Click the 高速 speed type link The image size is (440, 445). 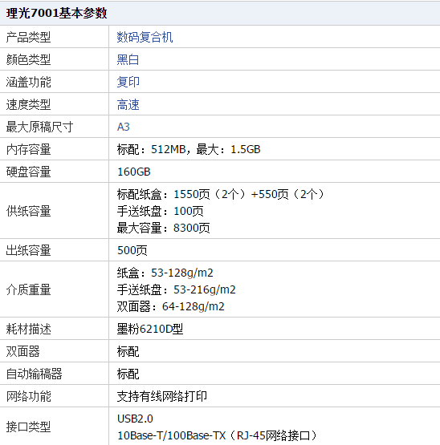click(128, 104)
